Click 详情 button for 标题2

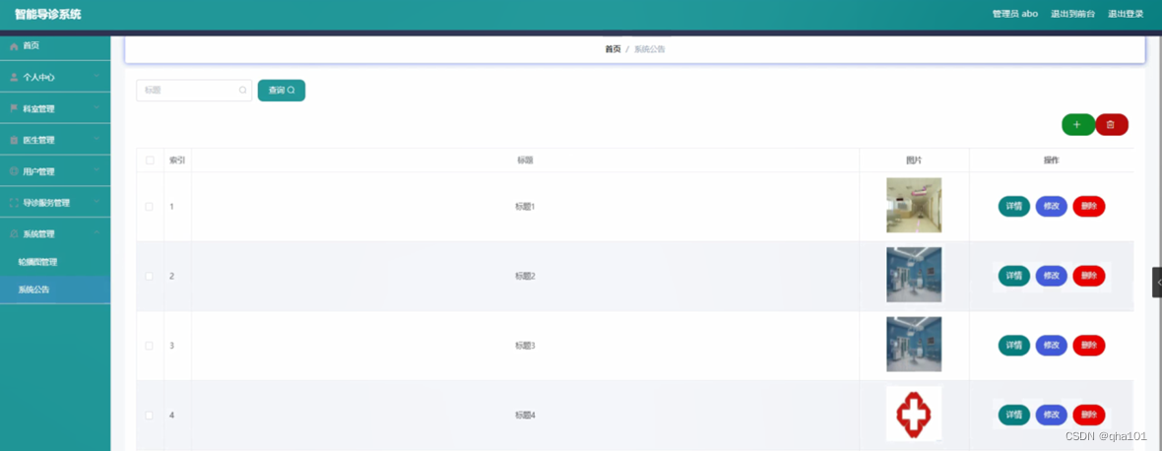[x=1013, y=277]
